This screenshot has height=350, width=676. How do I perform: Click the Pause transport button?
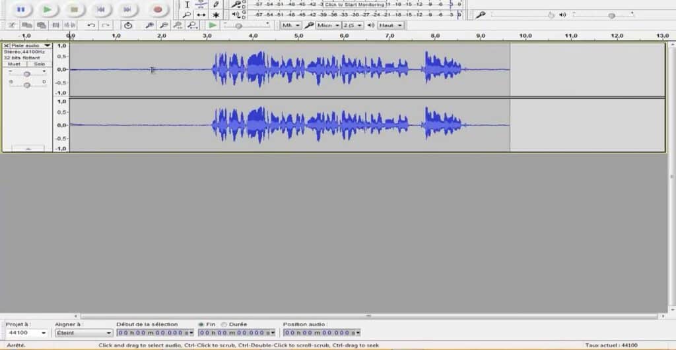pyautogui.click(x=20, y=9)
